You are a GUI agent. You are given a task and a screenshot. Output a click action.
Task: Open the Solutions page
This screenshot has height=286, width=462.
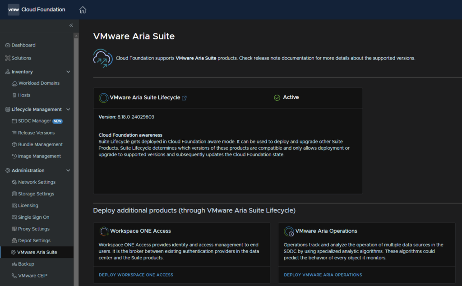tap(21, 58)
